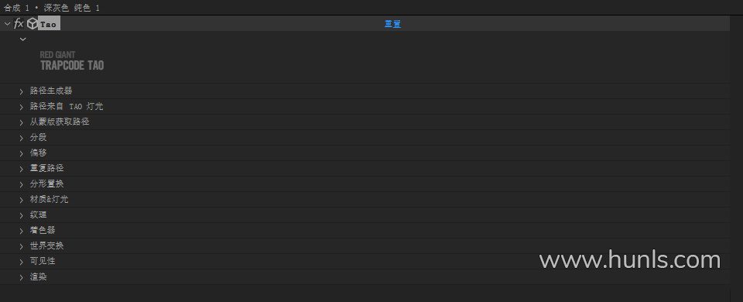Expand the 偏移 group
Viewport: 743px width, 302px height.
pyautogui.click(x=22, y=153)
